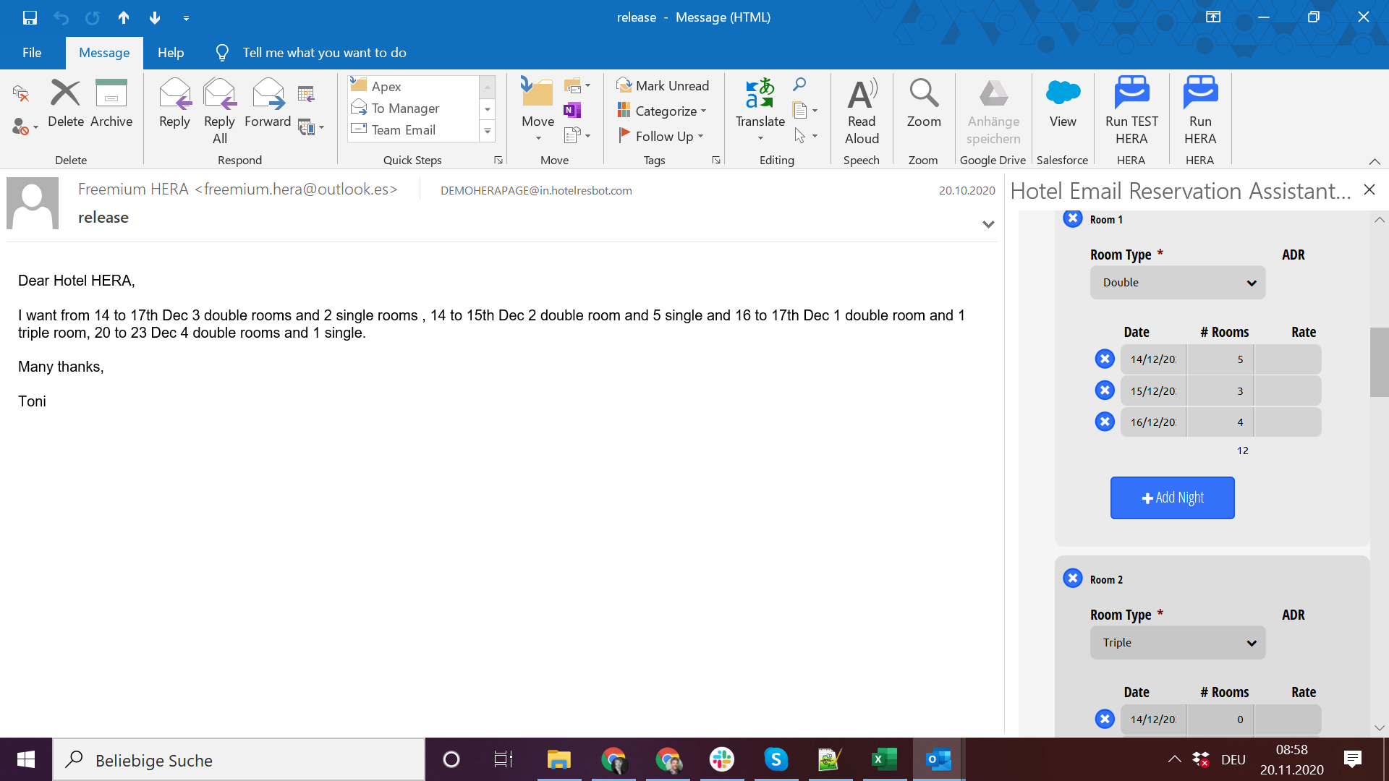The height and width of the screenshot is (781, 1389).
Task: Expand the message header chevron
Action: coord(987,224)
